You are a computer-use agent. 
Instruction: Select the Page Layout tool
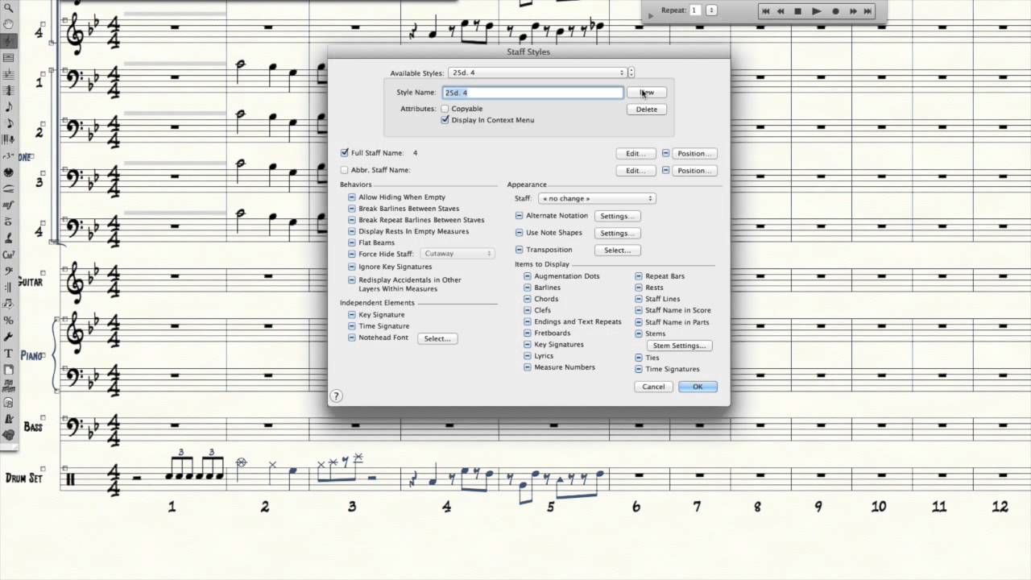8,369
